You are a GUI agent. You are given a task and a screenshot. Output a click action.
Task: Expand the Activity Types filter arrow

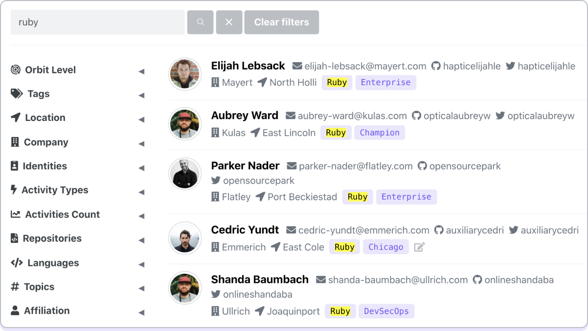141,192
